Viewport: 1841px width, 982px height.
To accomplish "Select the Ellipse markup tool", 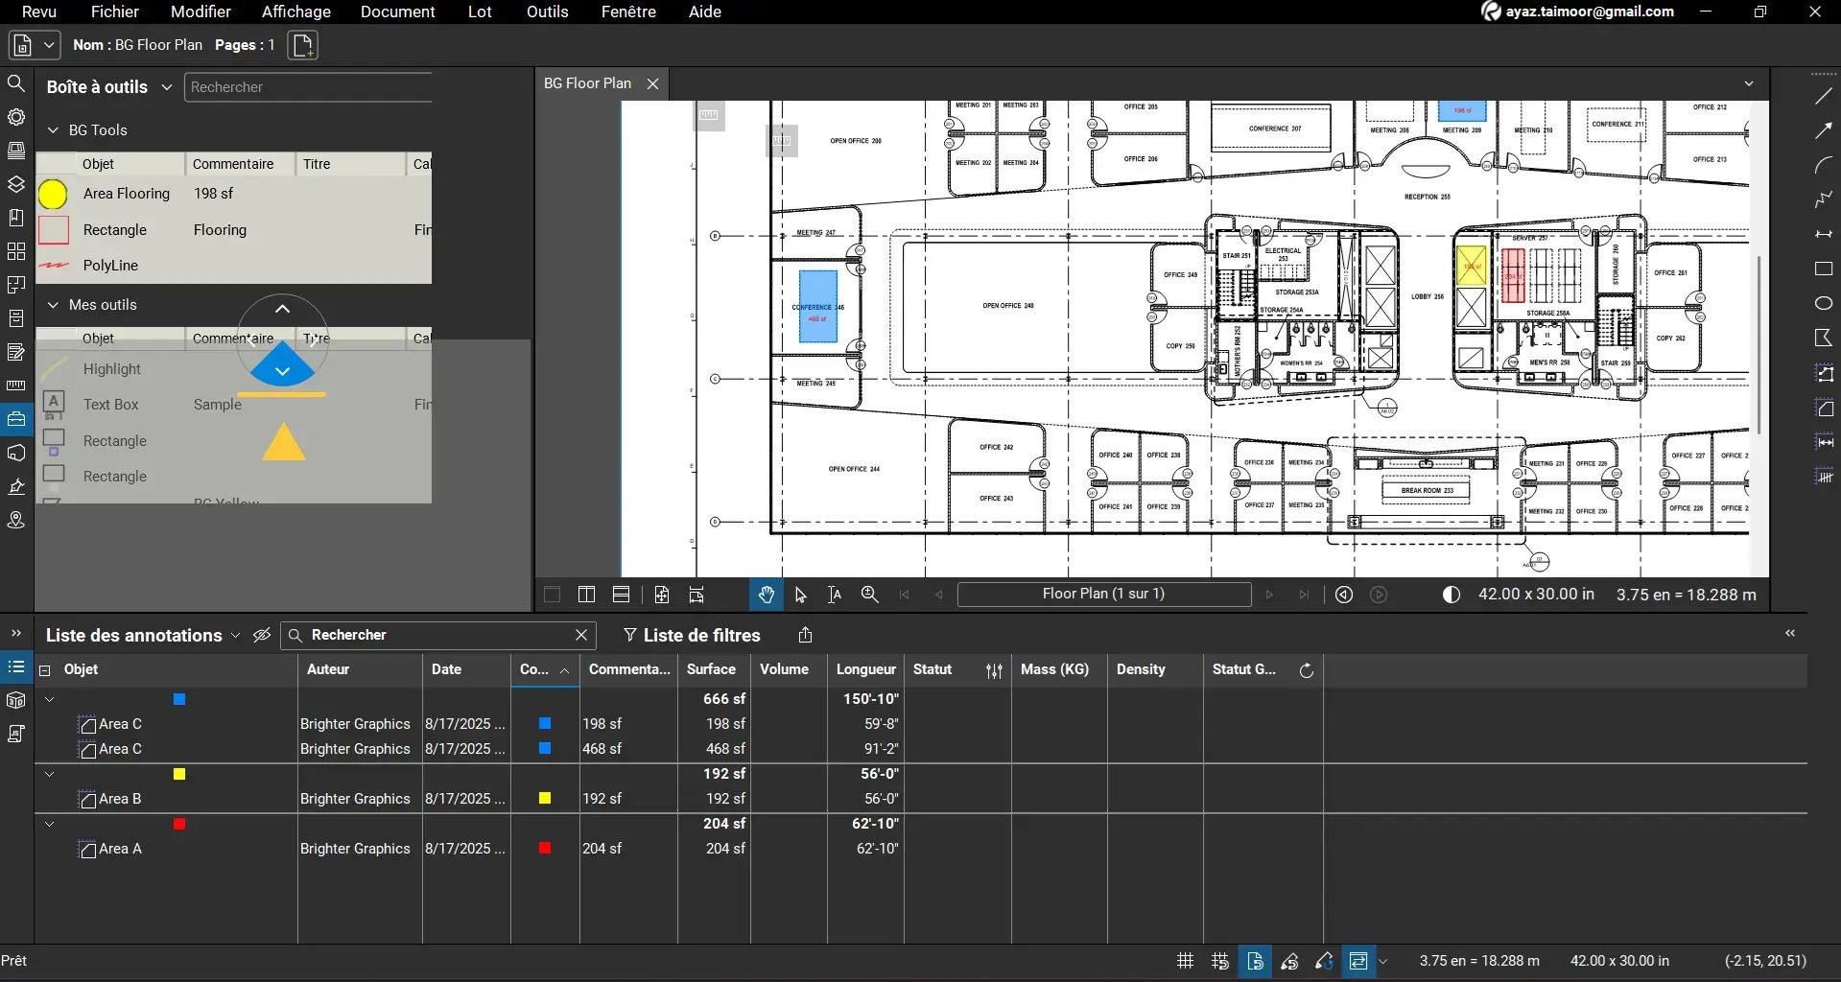I will [1823, 303].
